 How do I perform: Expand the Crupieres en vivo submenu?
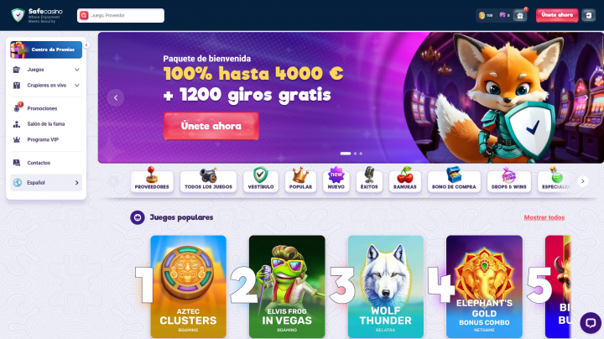click(x=46, y=85)
